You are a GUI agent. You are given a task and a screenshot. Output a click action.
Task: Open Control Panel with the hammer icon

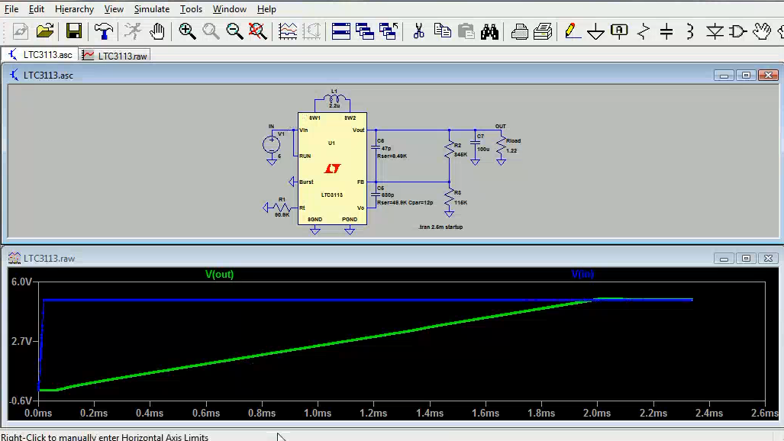tap(104, 31)
